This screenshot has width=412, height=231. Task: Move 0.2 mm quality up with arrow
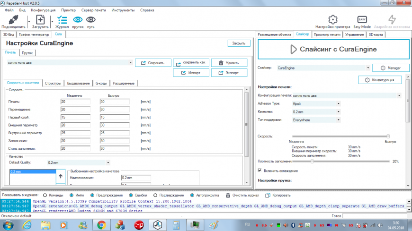pos(61,176)
